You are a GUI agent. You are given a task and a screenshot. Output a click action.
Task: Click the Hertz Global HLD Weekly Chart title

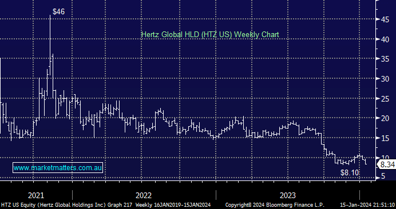pyautogui.click(x=210, y=34)
